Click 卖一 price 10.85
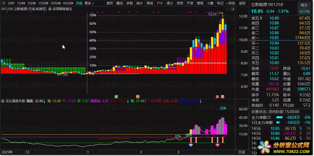The width and height of the screenshot is (314, 156). (x=274, y=38)
